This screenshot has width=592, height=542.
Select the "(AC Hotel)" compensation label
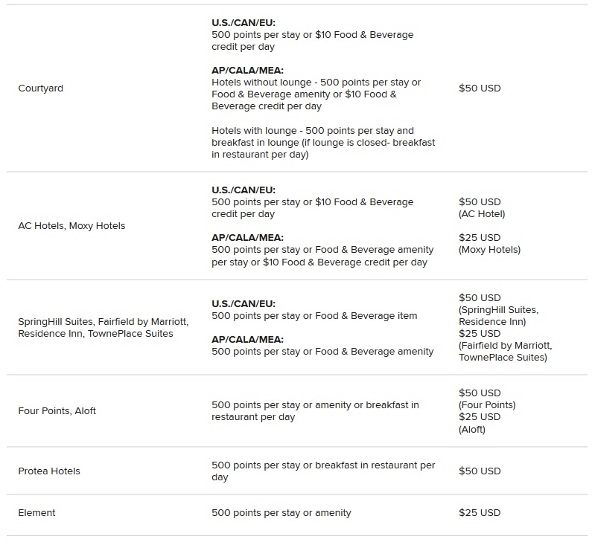pyautogui.click(x=482, y=214)
